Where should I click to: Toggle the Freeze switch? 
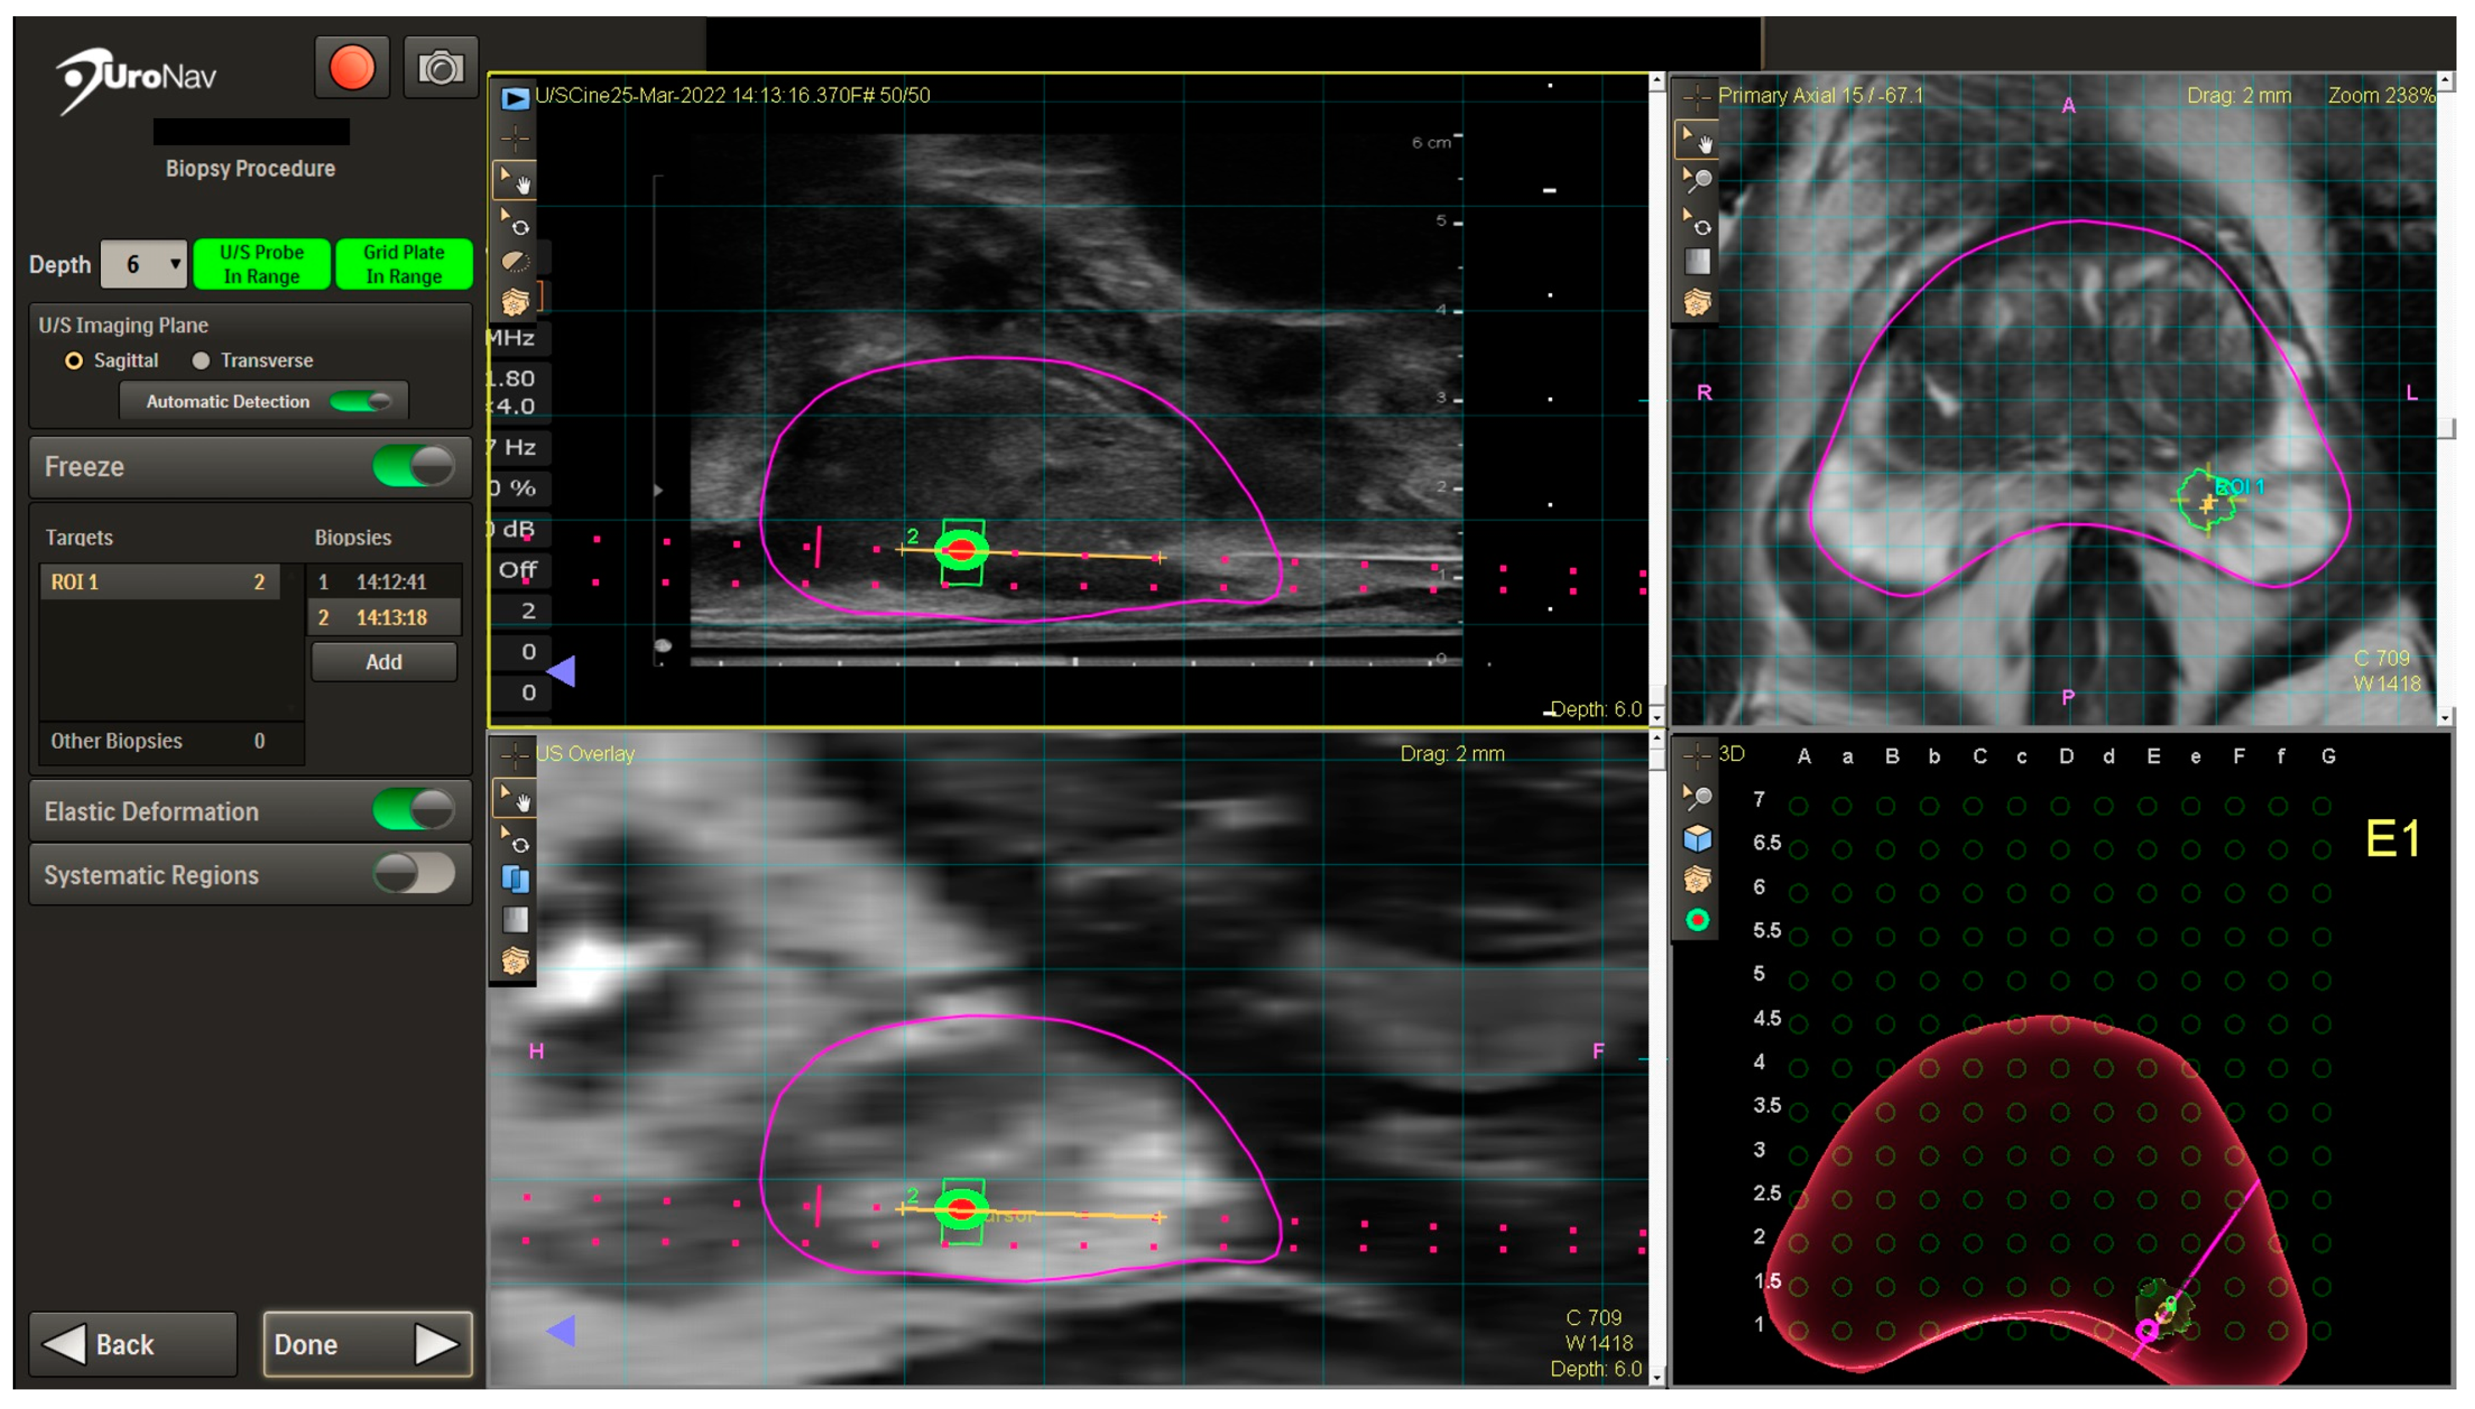tap(413, 466)
